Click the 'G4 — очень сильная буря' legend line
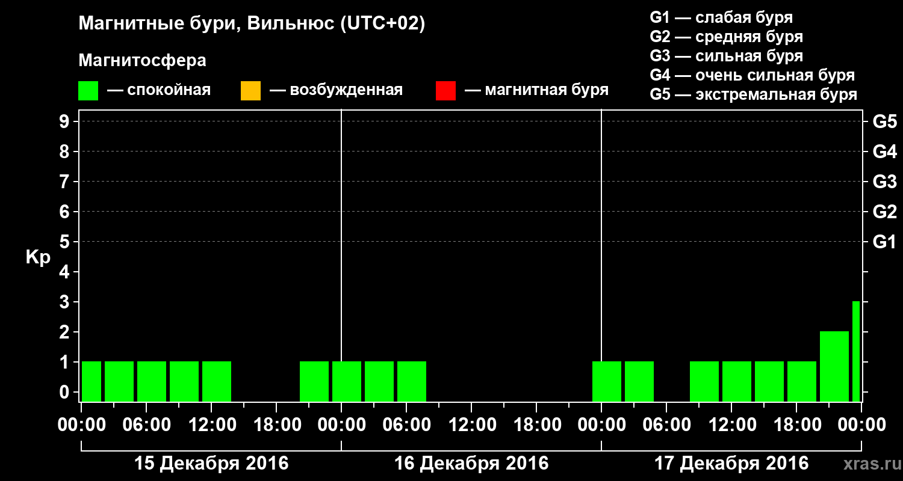Screen dimensions: 903x481 752,75
